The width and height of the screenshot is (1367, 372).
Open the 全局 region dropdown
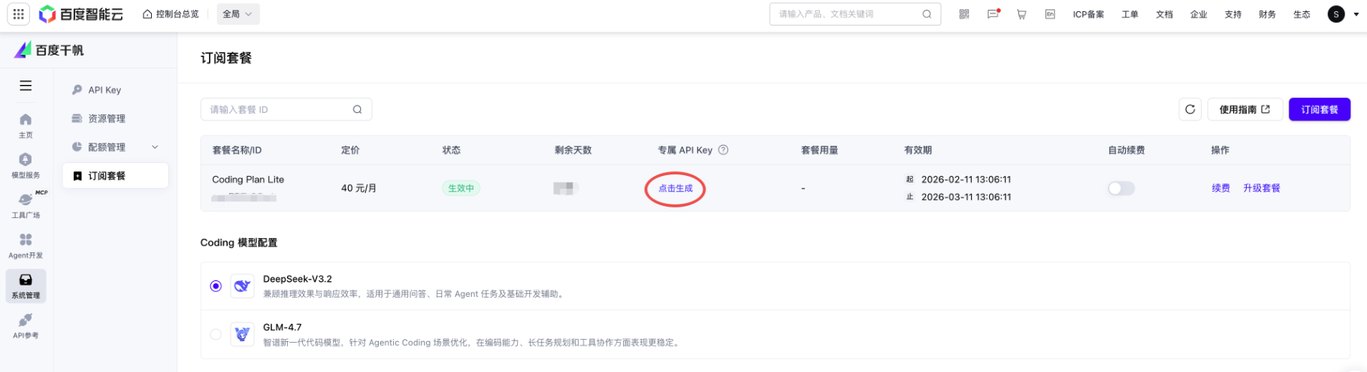point(237,14)
